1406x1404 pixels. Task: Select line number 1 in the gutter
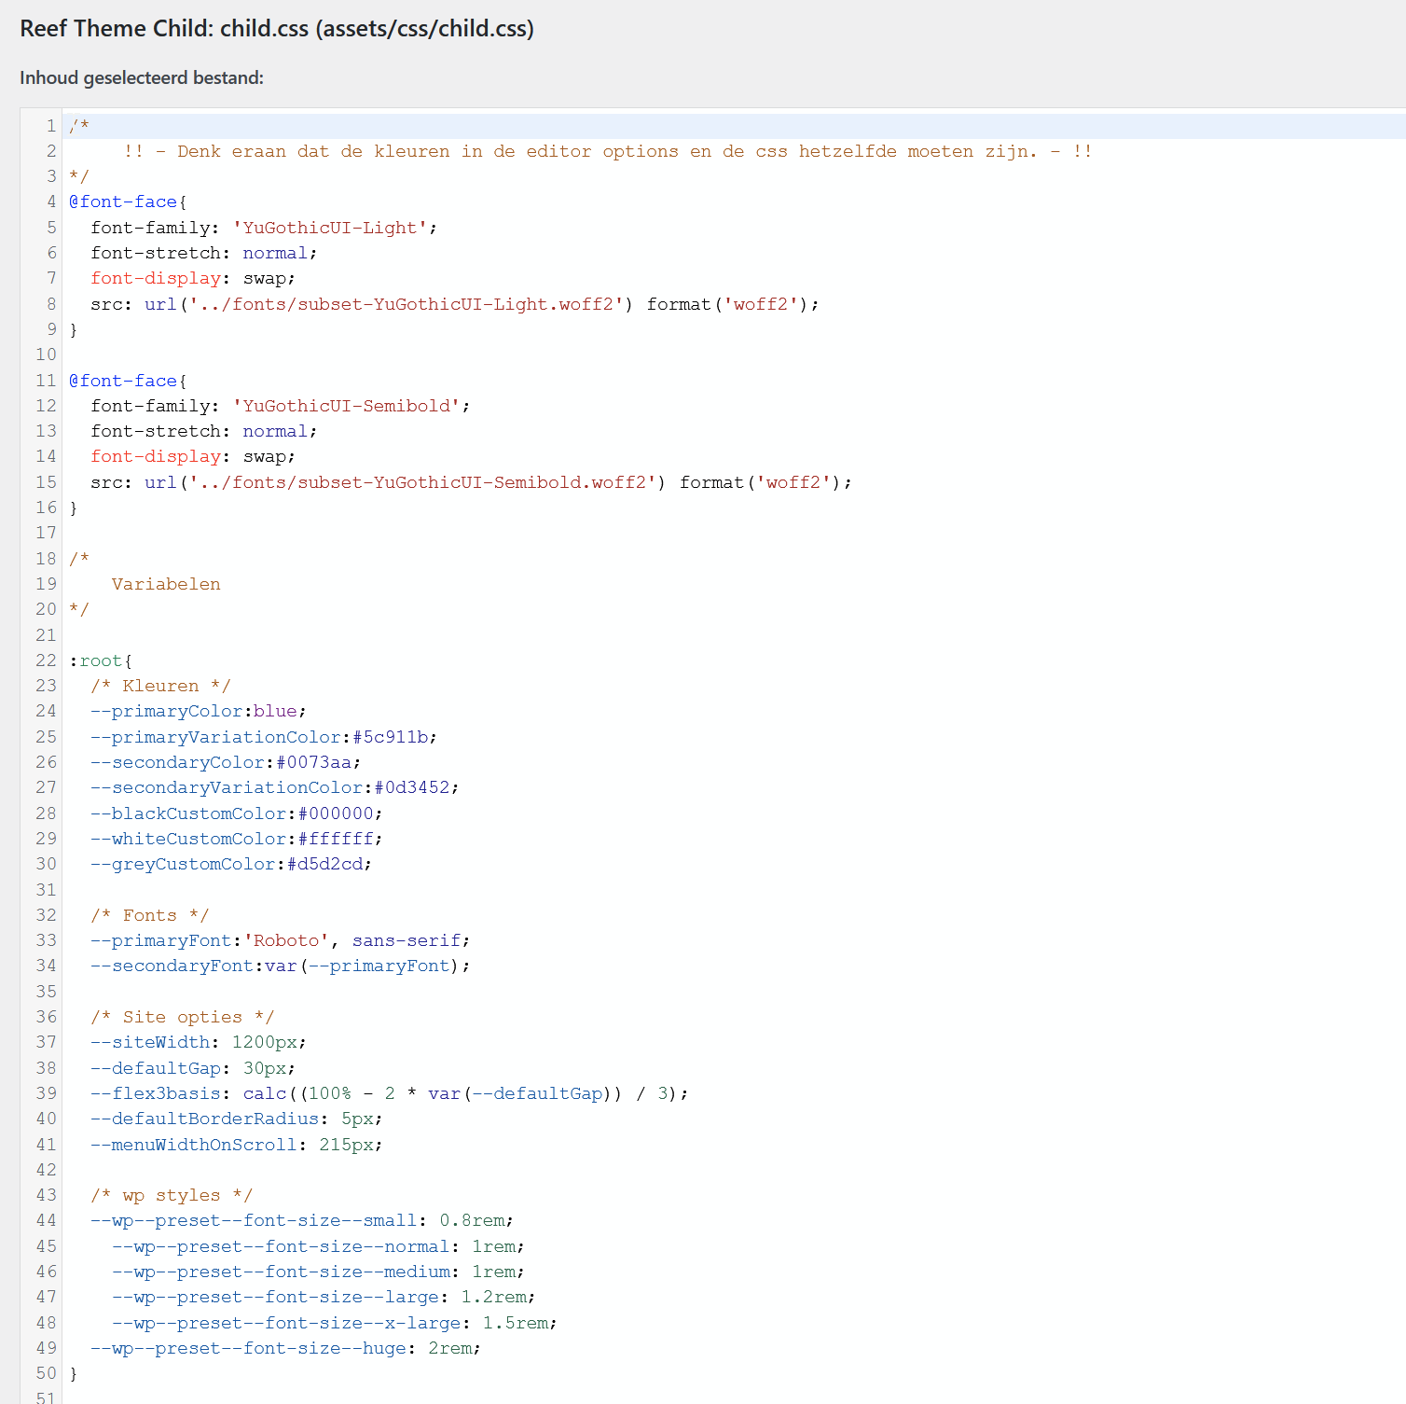[50, 125]
